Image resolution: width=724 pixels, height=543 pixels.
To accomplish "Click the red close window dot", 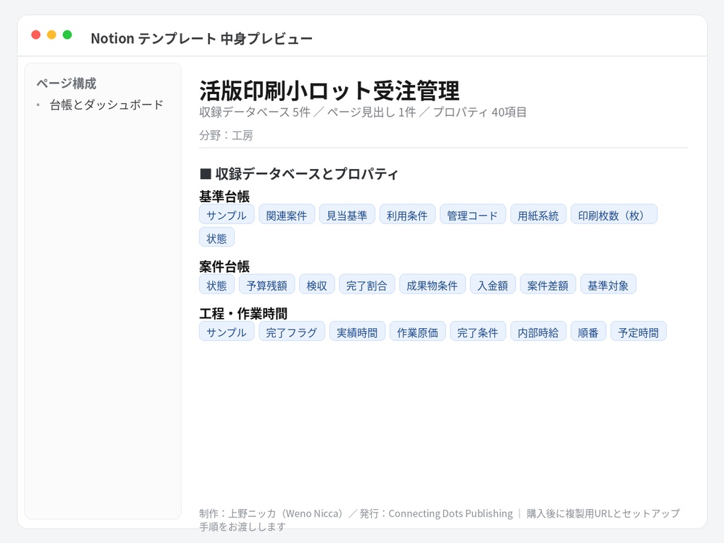I will [x=35, y=35].
